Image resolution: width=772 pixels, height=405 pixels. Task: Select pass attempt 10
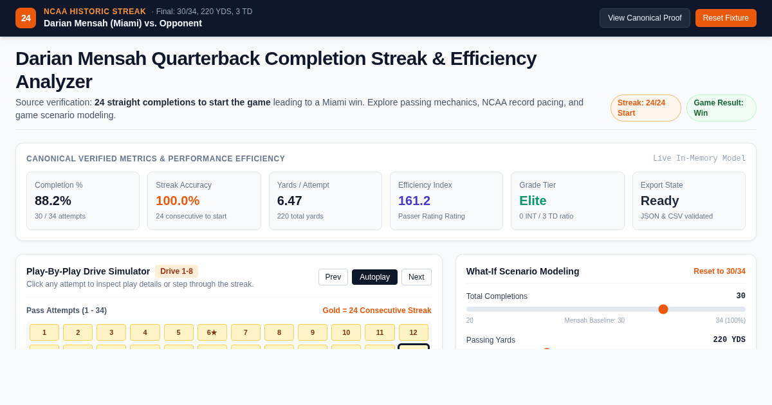[346, 332]
